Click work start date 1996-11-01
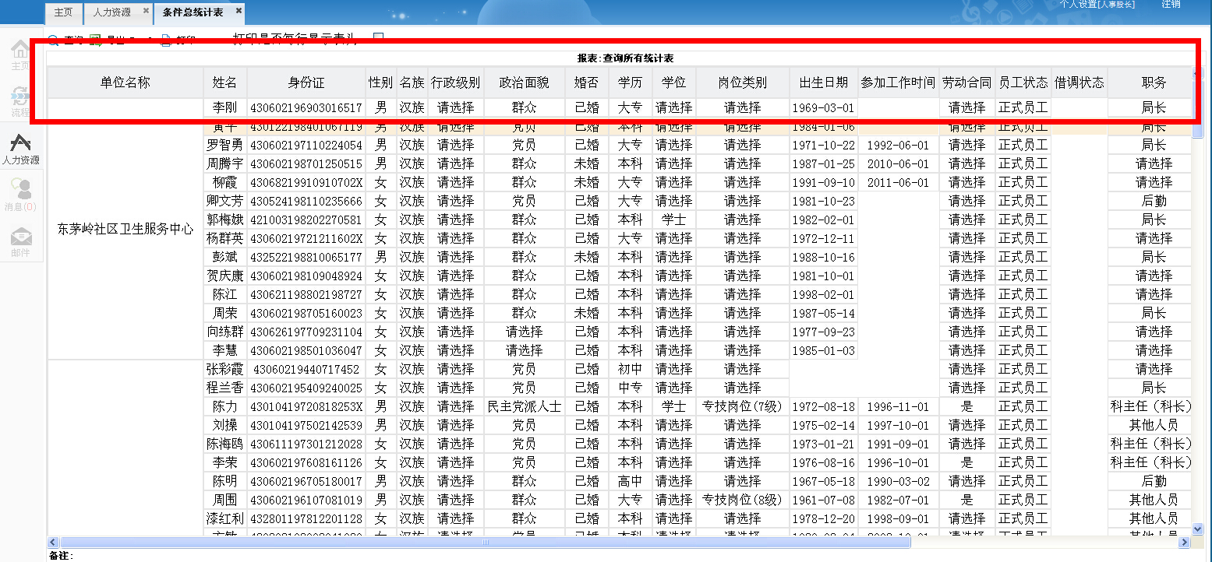Viewport: 1212px width, 562px height. [899, 406]
